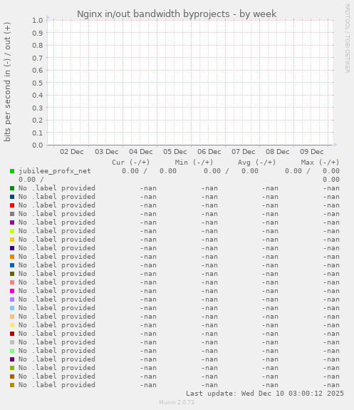Click the '07 Dec' x-axis date label
Screen dimensions: 354x410
(244, 152)
